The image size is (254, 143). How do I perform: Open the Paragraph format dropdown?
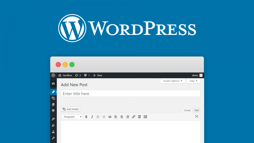(72, 117)
